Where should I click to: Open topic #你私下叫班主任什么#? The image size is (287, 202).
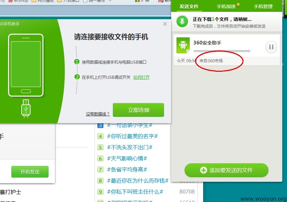(135, 192)
